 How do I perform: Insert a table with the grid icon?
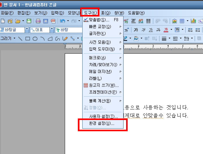click(x=182, y=21)
